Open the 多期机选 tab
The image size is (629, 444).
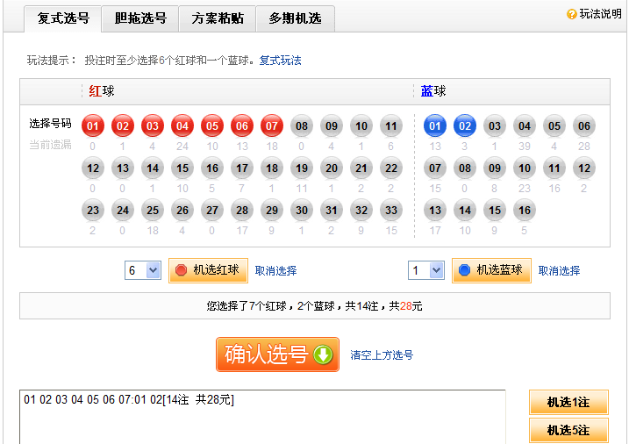pyautogui.click(x=295, y=18)
